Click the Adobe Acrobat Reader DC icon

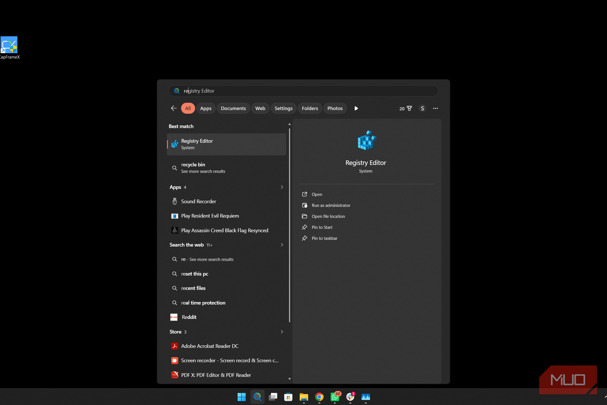(x=175, y=346)
